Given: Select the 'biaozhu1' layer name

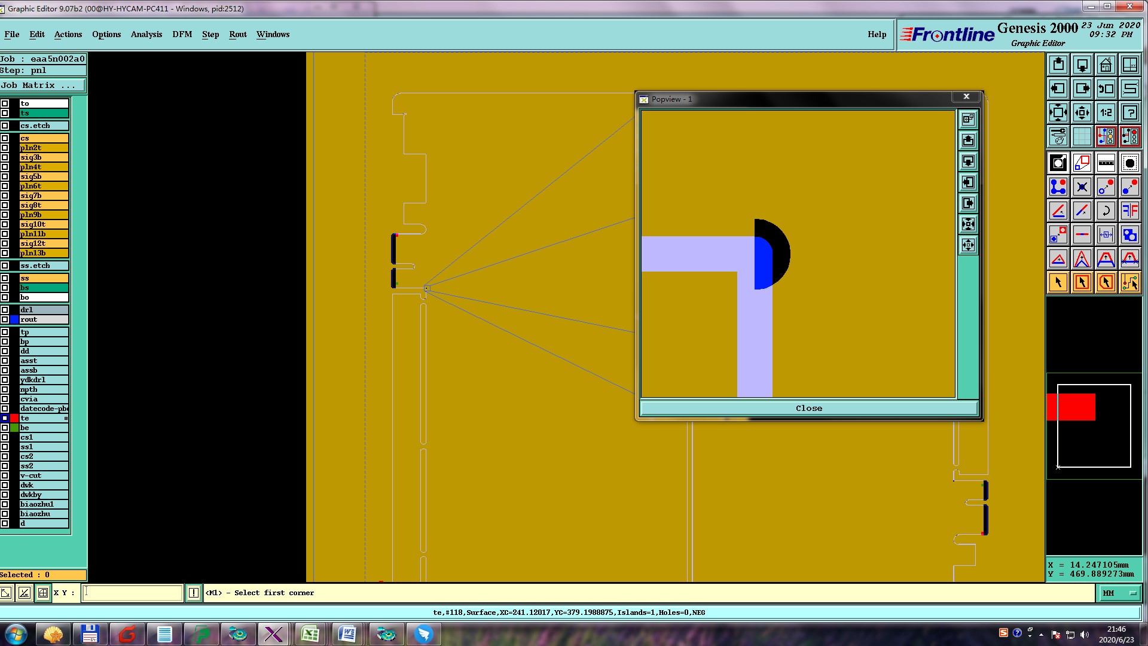Looking at the screenshot, I should [44, 504].
